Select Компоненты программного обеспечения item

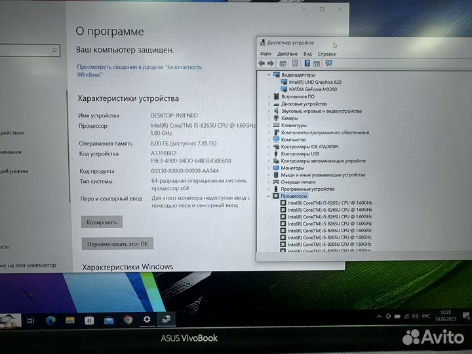pyautogui.click(x=324, y=132)
